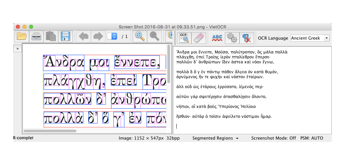Click the window title 'Screen Shot 2016-08-31 at 09.33.51.png - VietOCR'
Image resolution: width=345 pixels, height=165 pixels.
pyautogui.click(x=172, y=27)
